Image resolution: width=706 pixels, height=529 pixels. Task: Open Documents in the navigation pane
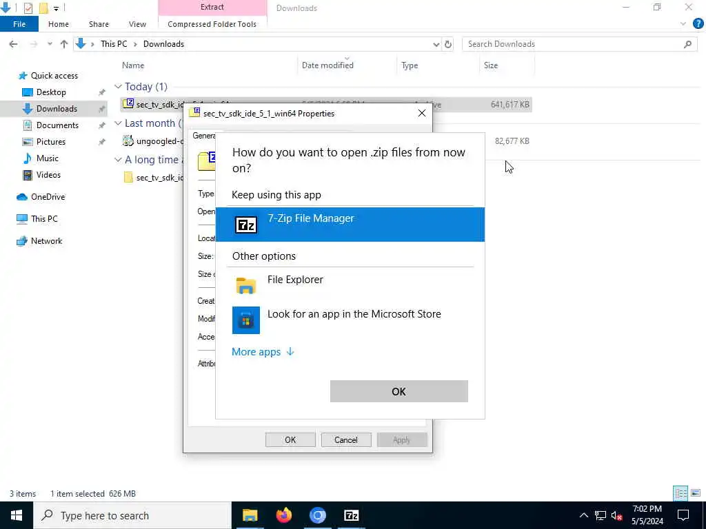tap(57, 125)
